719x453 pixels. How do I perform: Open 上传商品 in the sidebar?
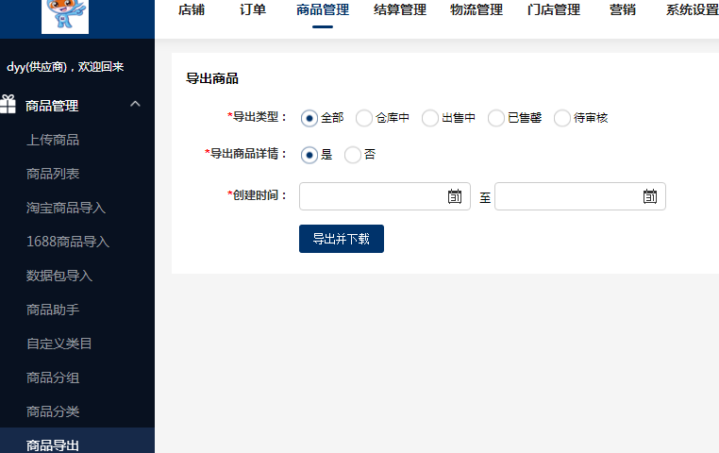pyautogui.click(x=53, y=140)
